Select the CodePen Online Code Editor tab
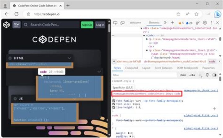 [37, 6]
